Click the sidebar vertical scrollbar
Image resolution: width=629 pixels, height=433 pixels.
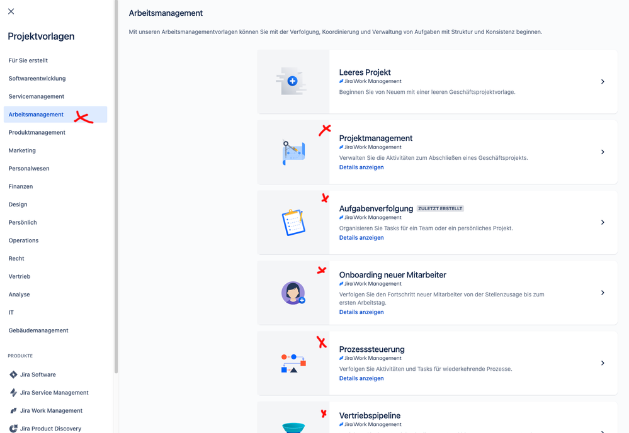pyautogui.click(x=116, y=186)
